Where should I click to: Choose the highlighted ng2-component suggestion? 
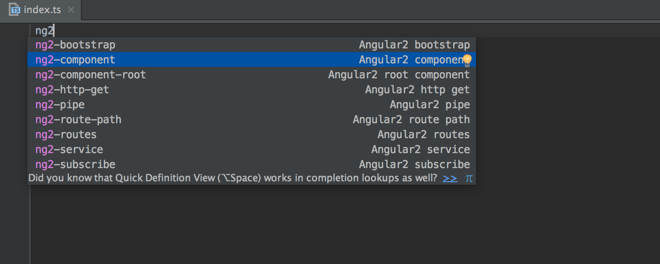pyautogui.click(x=75, y=60)
